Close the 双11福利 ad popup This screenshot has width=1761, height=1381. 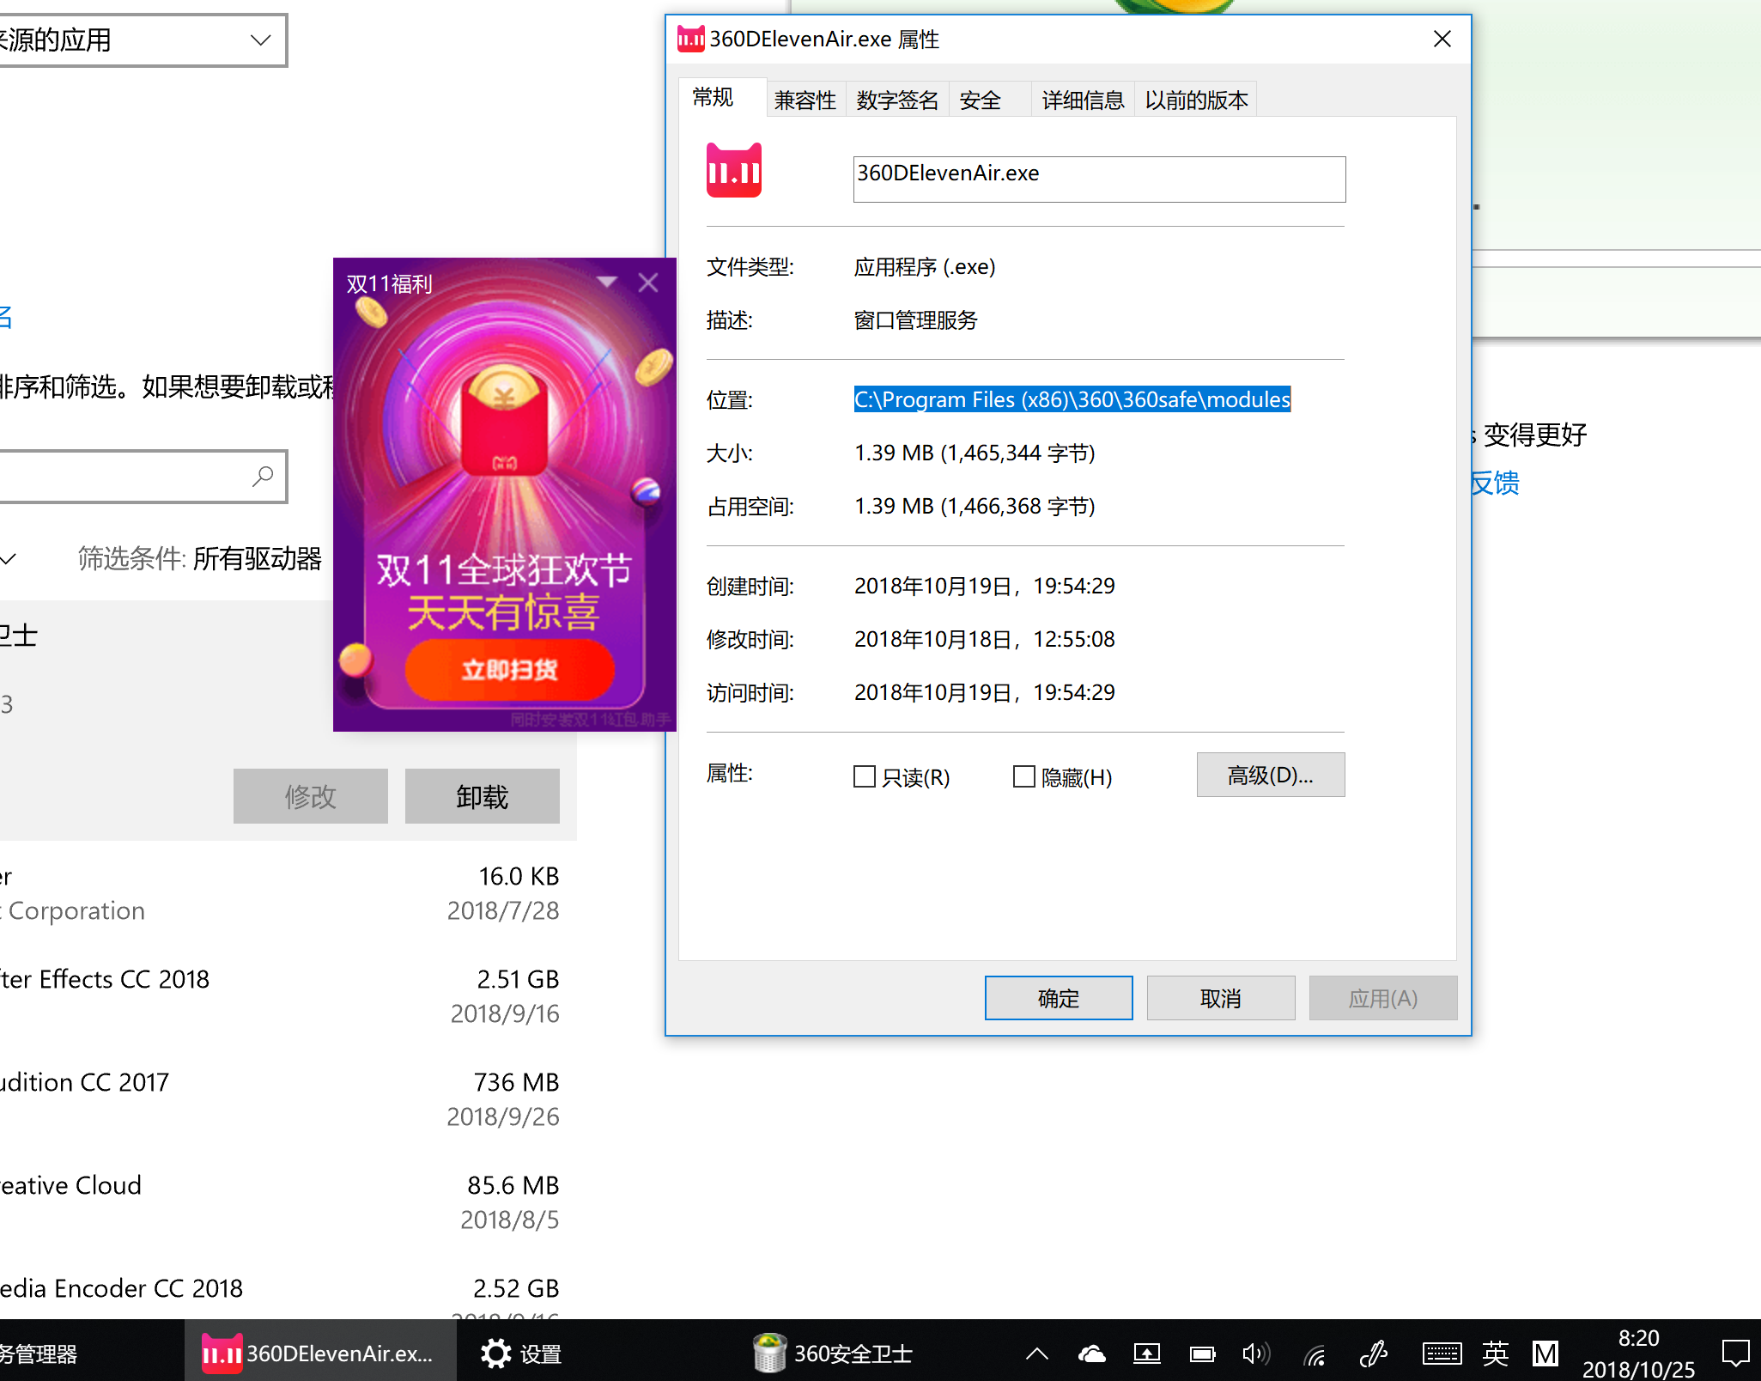point(648,283)
